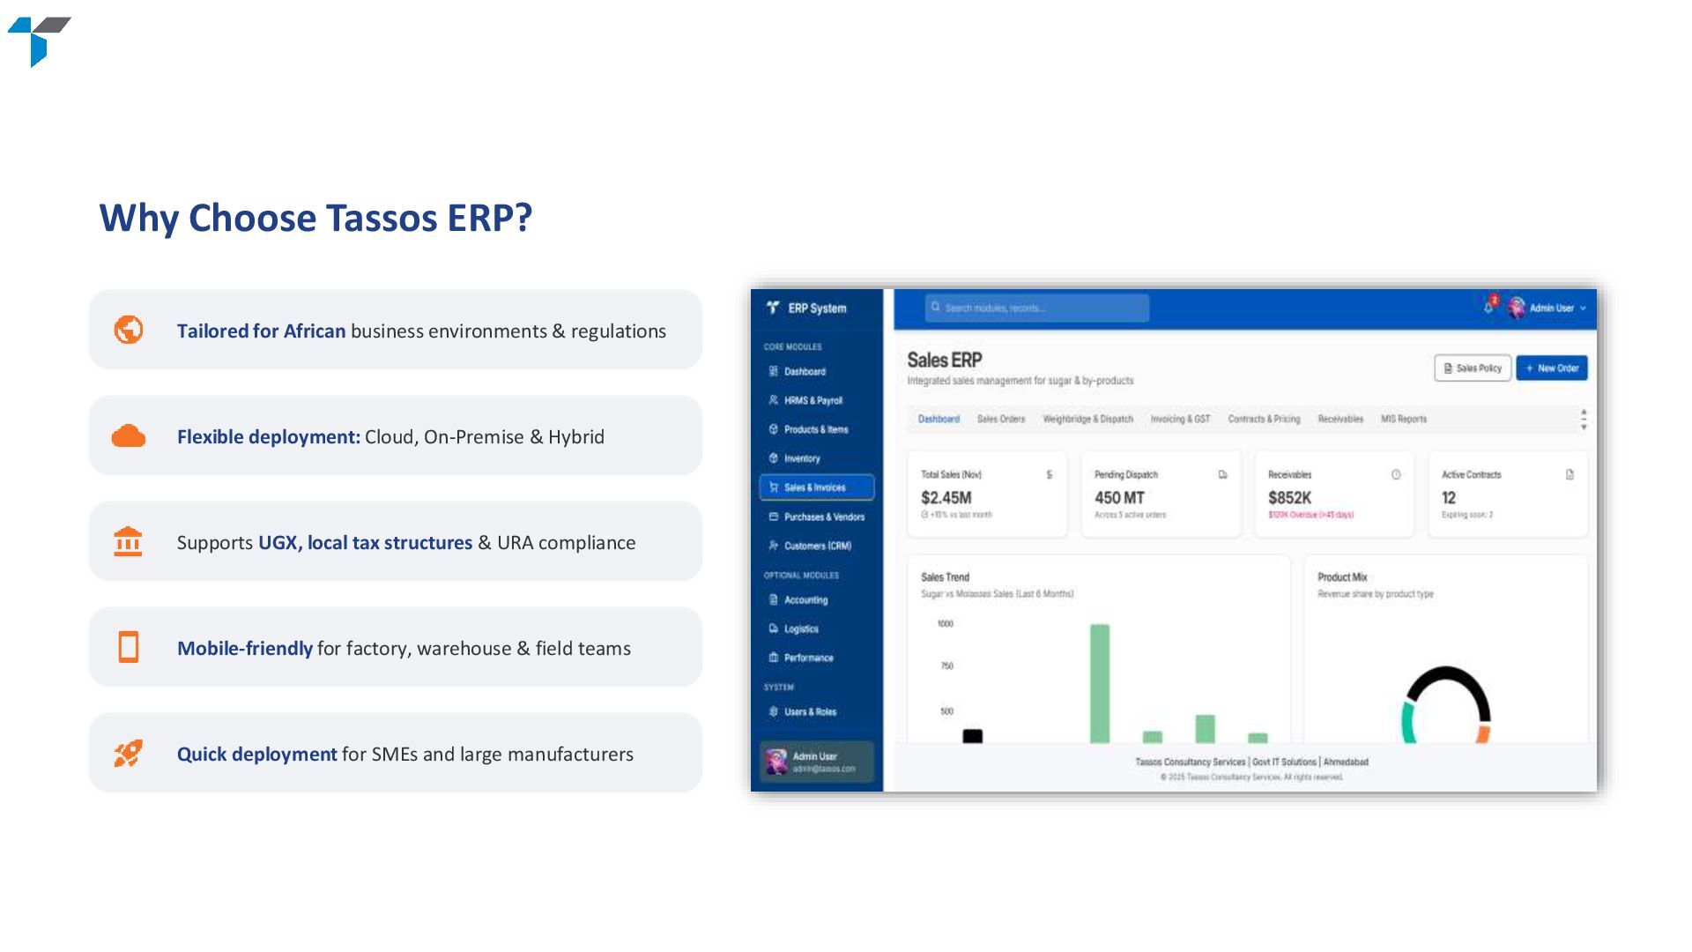Screen dimensions: 1692x952
Task: Click the New Order button
Action: tap(1552, 368)
